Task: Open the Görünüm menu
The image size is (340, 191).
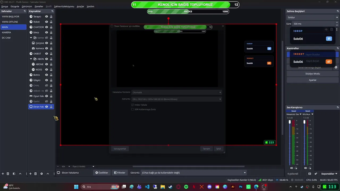Action: 27,6
